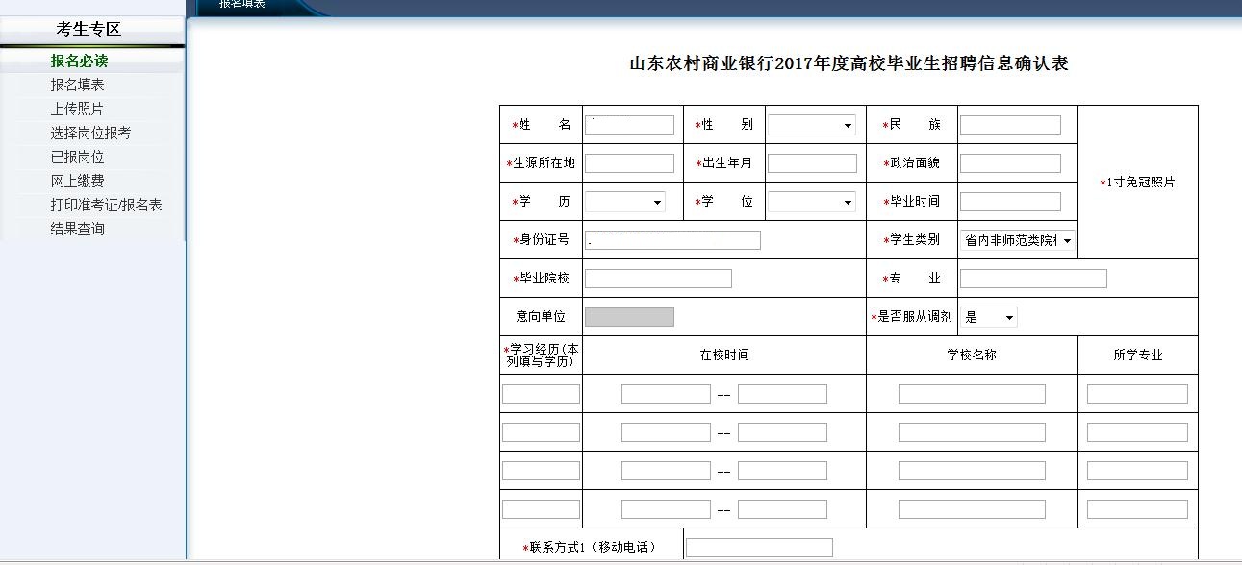Focus third-row 所学专业 input
1242x565 pixels.
coord(1137,471)
